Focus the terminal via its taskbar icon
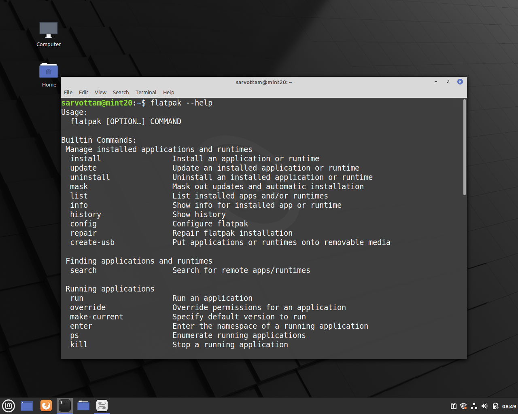The height and width of the screenshot is (414, 518). click(x=64, y=406)
